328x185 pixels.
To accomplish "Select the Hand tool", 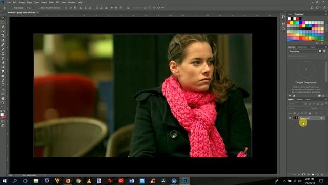I will tap(3, 98).
